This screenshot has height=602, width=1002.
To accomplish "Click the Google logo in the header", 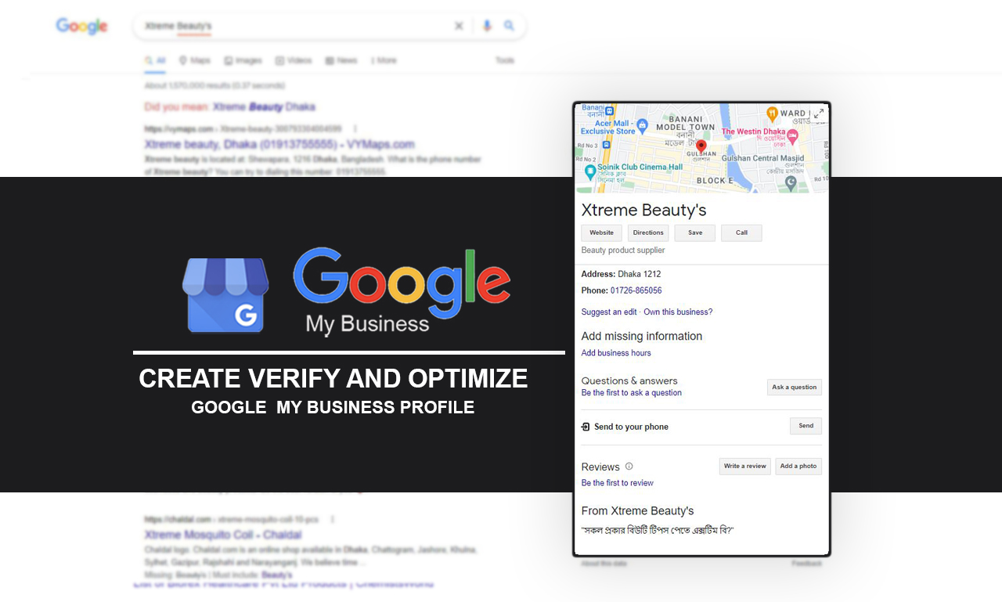I will pos(81,26).
